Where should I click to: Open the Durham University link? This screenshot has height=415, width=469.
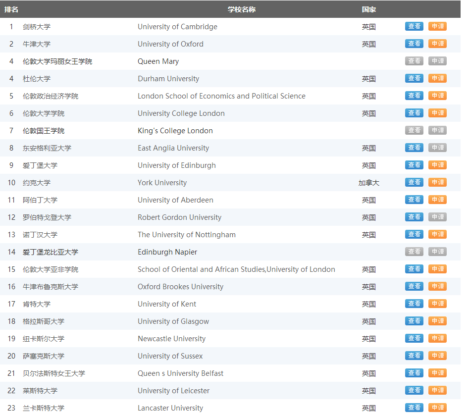pyautogui.click(x=168, y=79)
